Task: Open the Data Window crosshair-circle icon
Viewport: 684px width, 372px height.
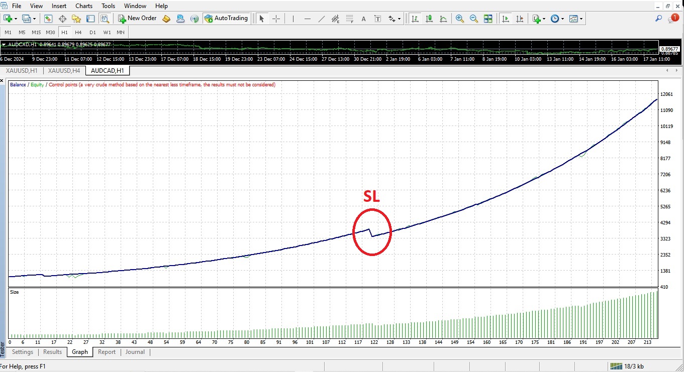Action: click(x=63, y=19)
